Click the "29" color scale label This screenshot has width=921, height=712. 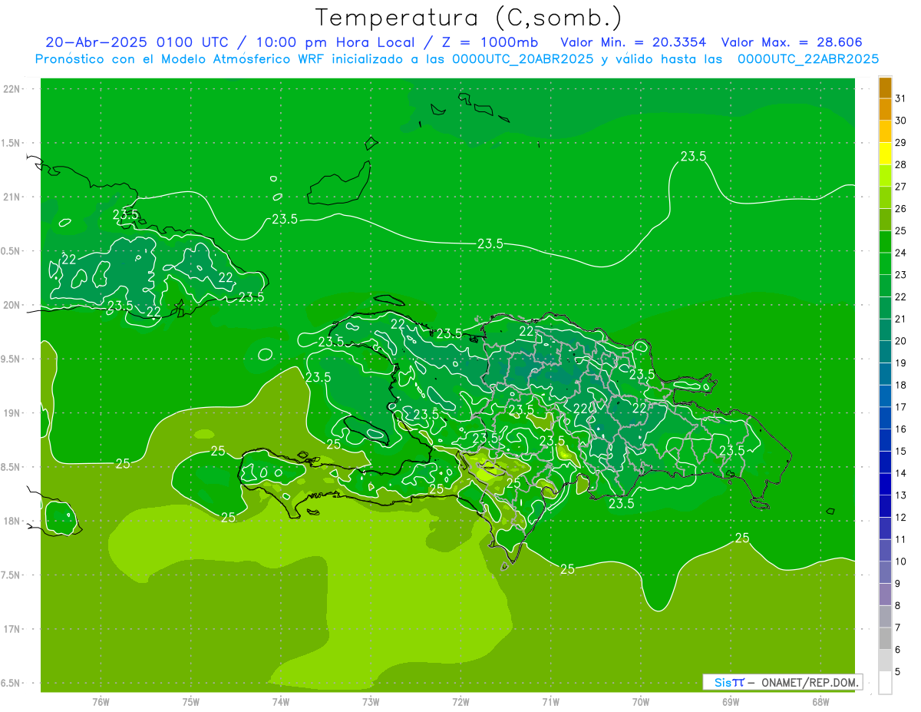click(901, 142)
